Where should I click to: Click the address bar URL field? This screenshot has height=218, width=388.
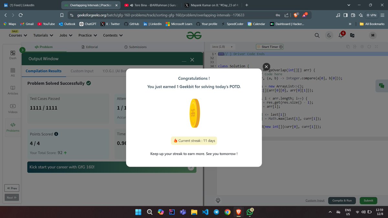[x=175, y=15]
